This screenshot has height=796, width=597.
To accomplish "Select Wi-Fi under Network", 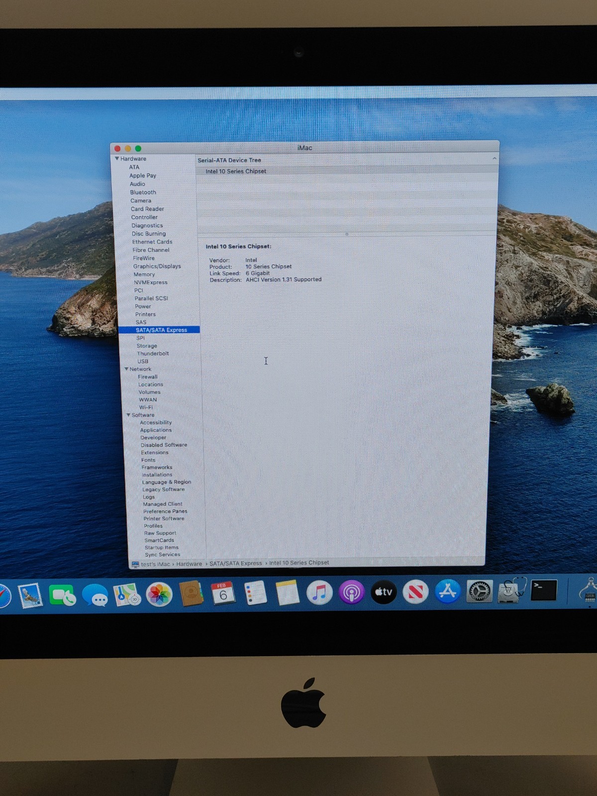I will 146,407.
